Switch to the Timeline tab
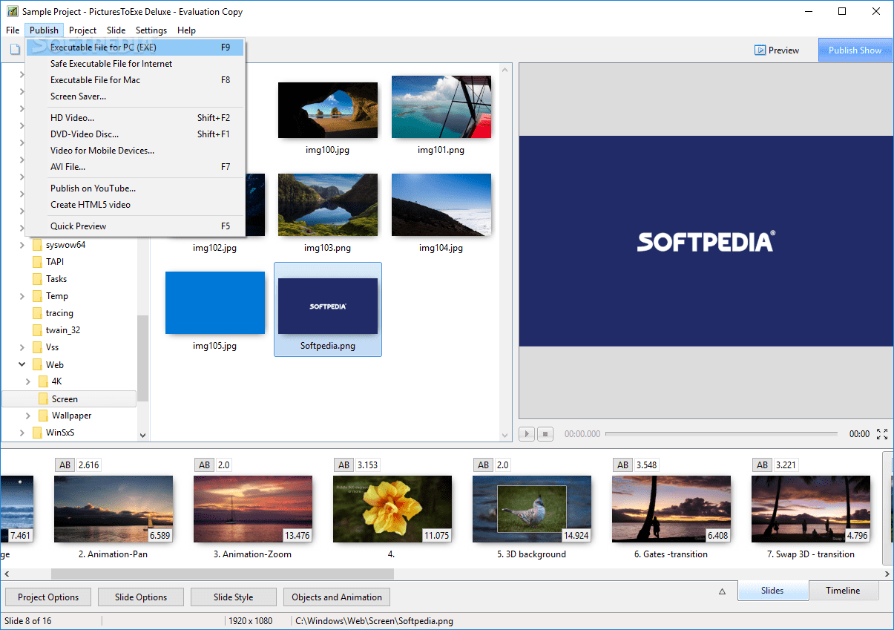This screenshot has width=894, height=630. click(844, 591)
